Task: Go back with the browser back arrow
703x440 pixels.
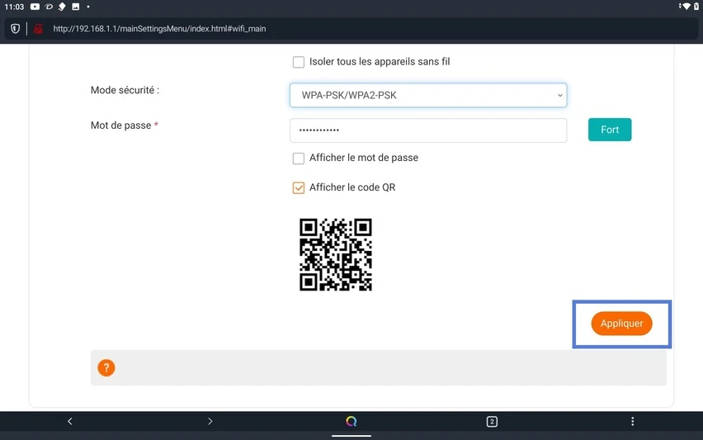Action: [x=70, y=421]
